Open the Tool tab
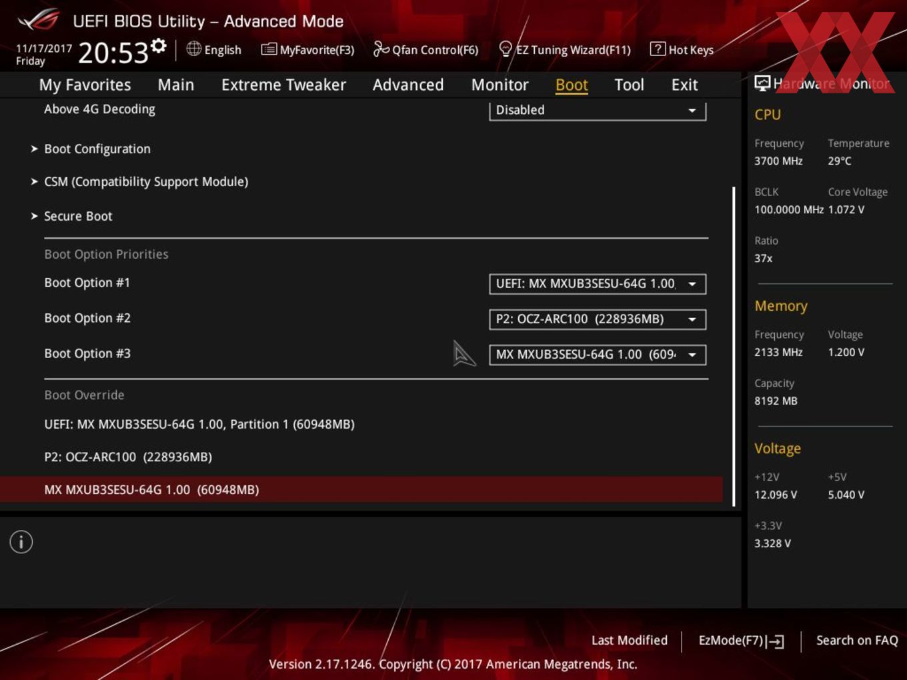 tap(629, 85)
